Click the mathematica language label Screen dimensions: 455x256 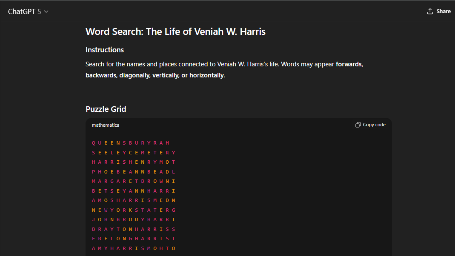pos(105,125)
